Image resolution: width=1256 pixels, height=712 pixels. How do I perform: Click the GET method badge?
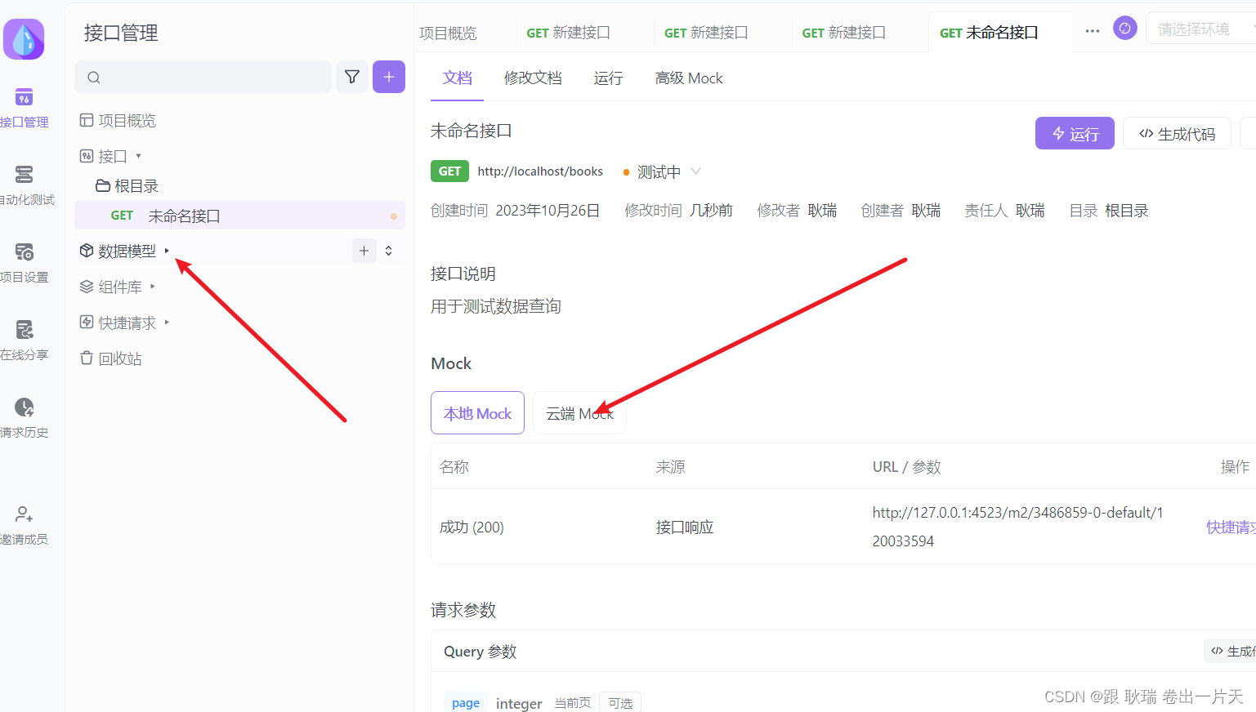pyautogui.click(x=449, y=171)
